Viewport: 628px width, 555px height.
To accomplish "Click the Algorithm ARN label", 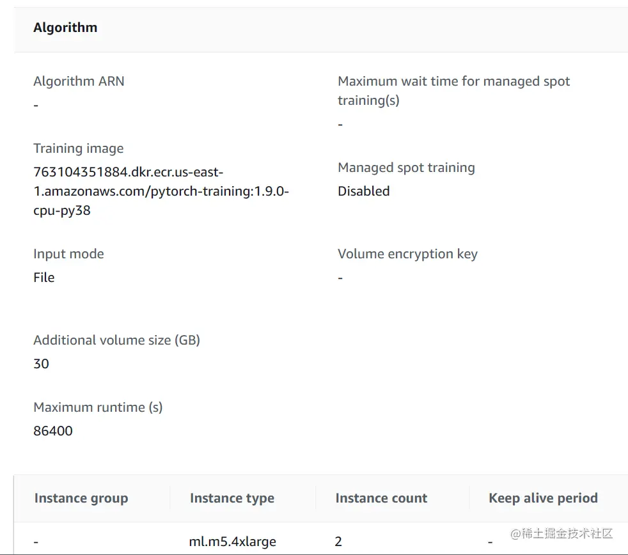I will coord(79,81).
